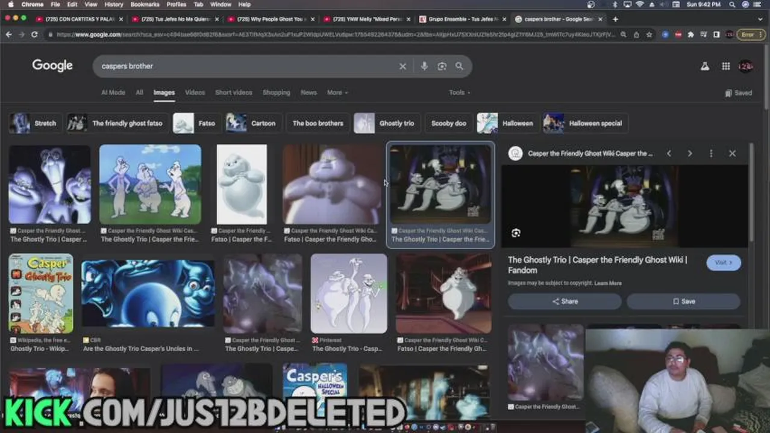Open the white Fatso plush-style ghost image

pyautogui.click(x=242, y=184)
